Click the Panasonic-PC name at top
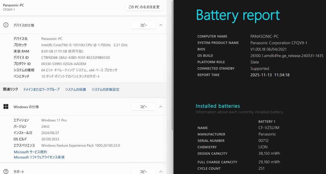This screenshot has height=174, width=326. [x=13, y=5]
